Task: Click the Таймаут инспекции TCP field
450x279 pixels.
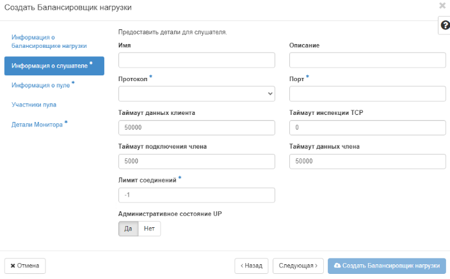Action: click(367, 128)
